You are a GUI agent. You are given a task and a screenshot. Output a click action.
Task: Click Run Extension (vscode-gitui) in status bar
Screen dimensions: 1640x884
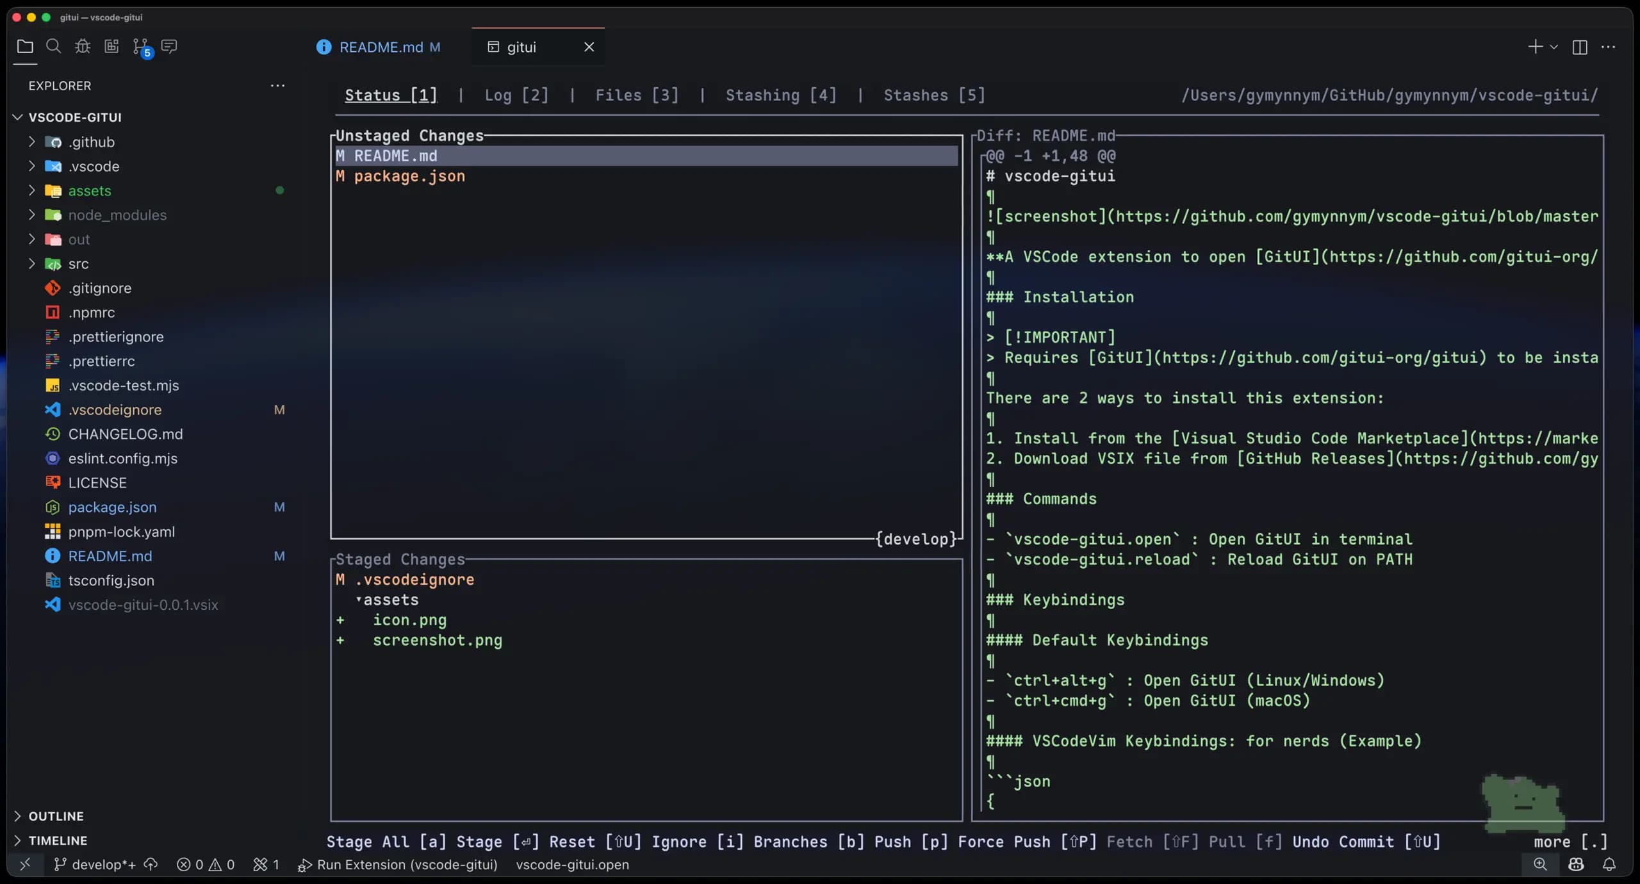397,865
